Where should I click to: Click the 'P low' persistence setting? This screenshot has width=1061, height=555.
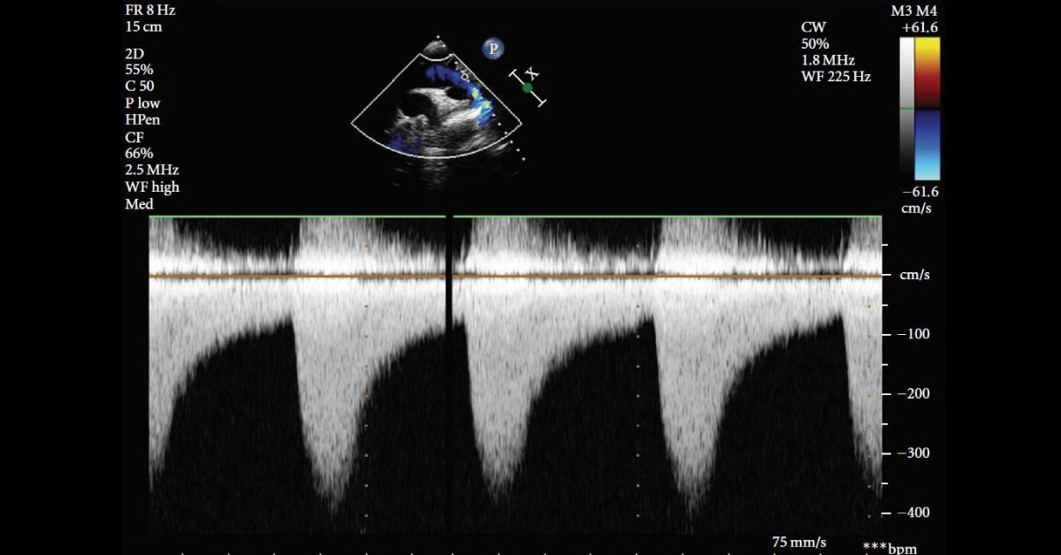143,103
